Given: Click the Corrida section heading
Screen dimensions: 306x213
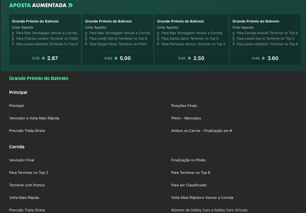Looking at the screenshot, I should (17, 147).
